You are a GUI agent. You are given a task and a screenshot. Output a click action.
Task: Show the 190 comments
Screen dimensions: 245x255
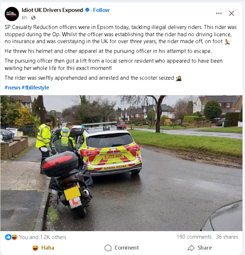(x=194, y=237)
